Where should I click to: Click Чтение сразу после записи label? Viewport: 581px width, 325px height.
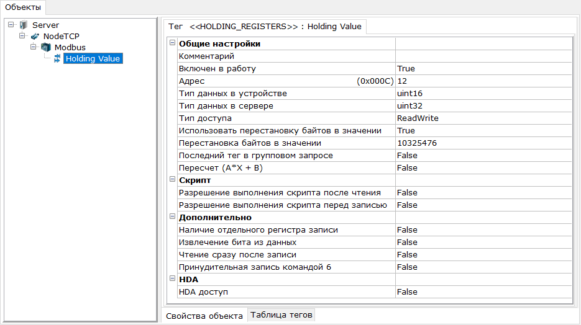pyautogui.click(x=237, y=255)
